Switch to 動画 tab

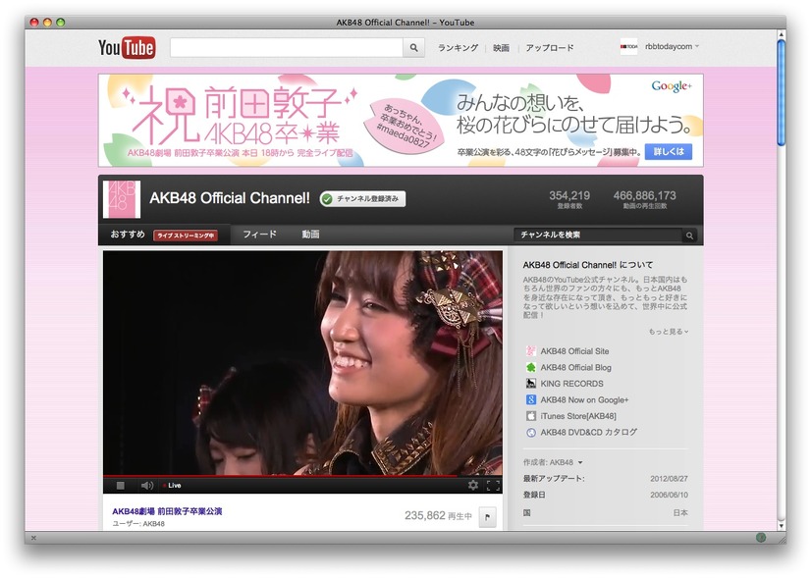[x=310, y=235]
